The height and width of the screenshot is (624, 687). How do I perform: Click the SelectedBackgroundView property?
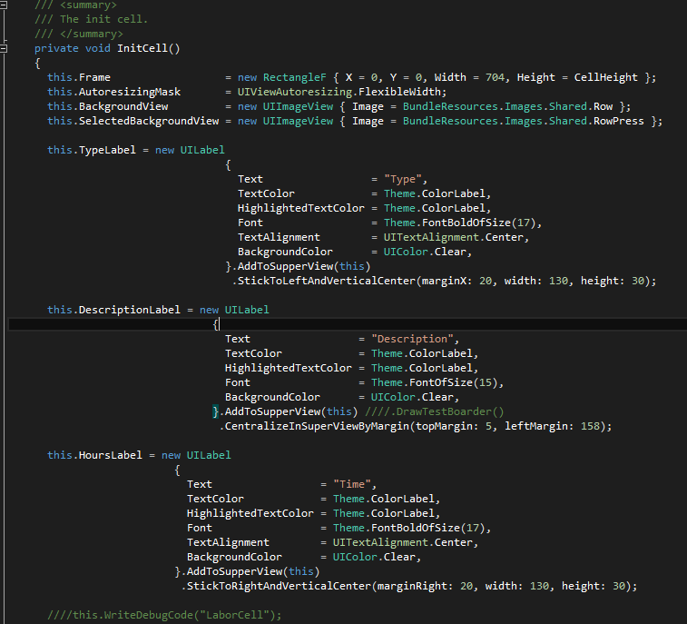(x=149, y=121)
